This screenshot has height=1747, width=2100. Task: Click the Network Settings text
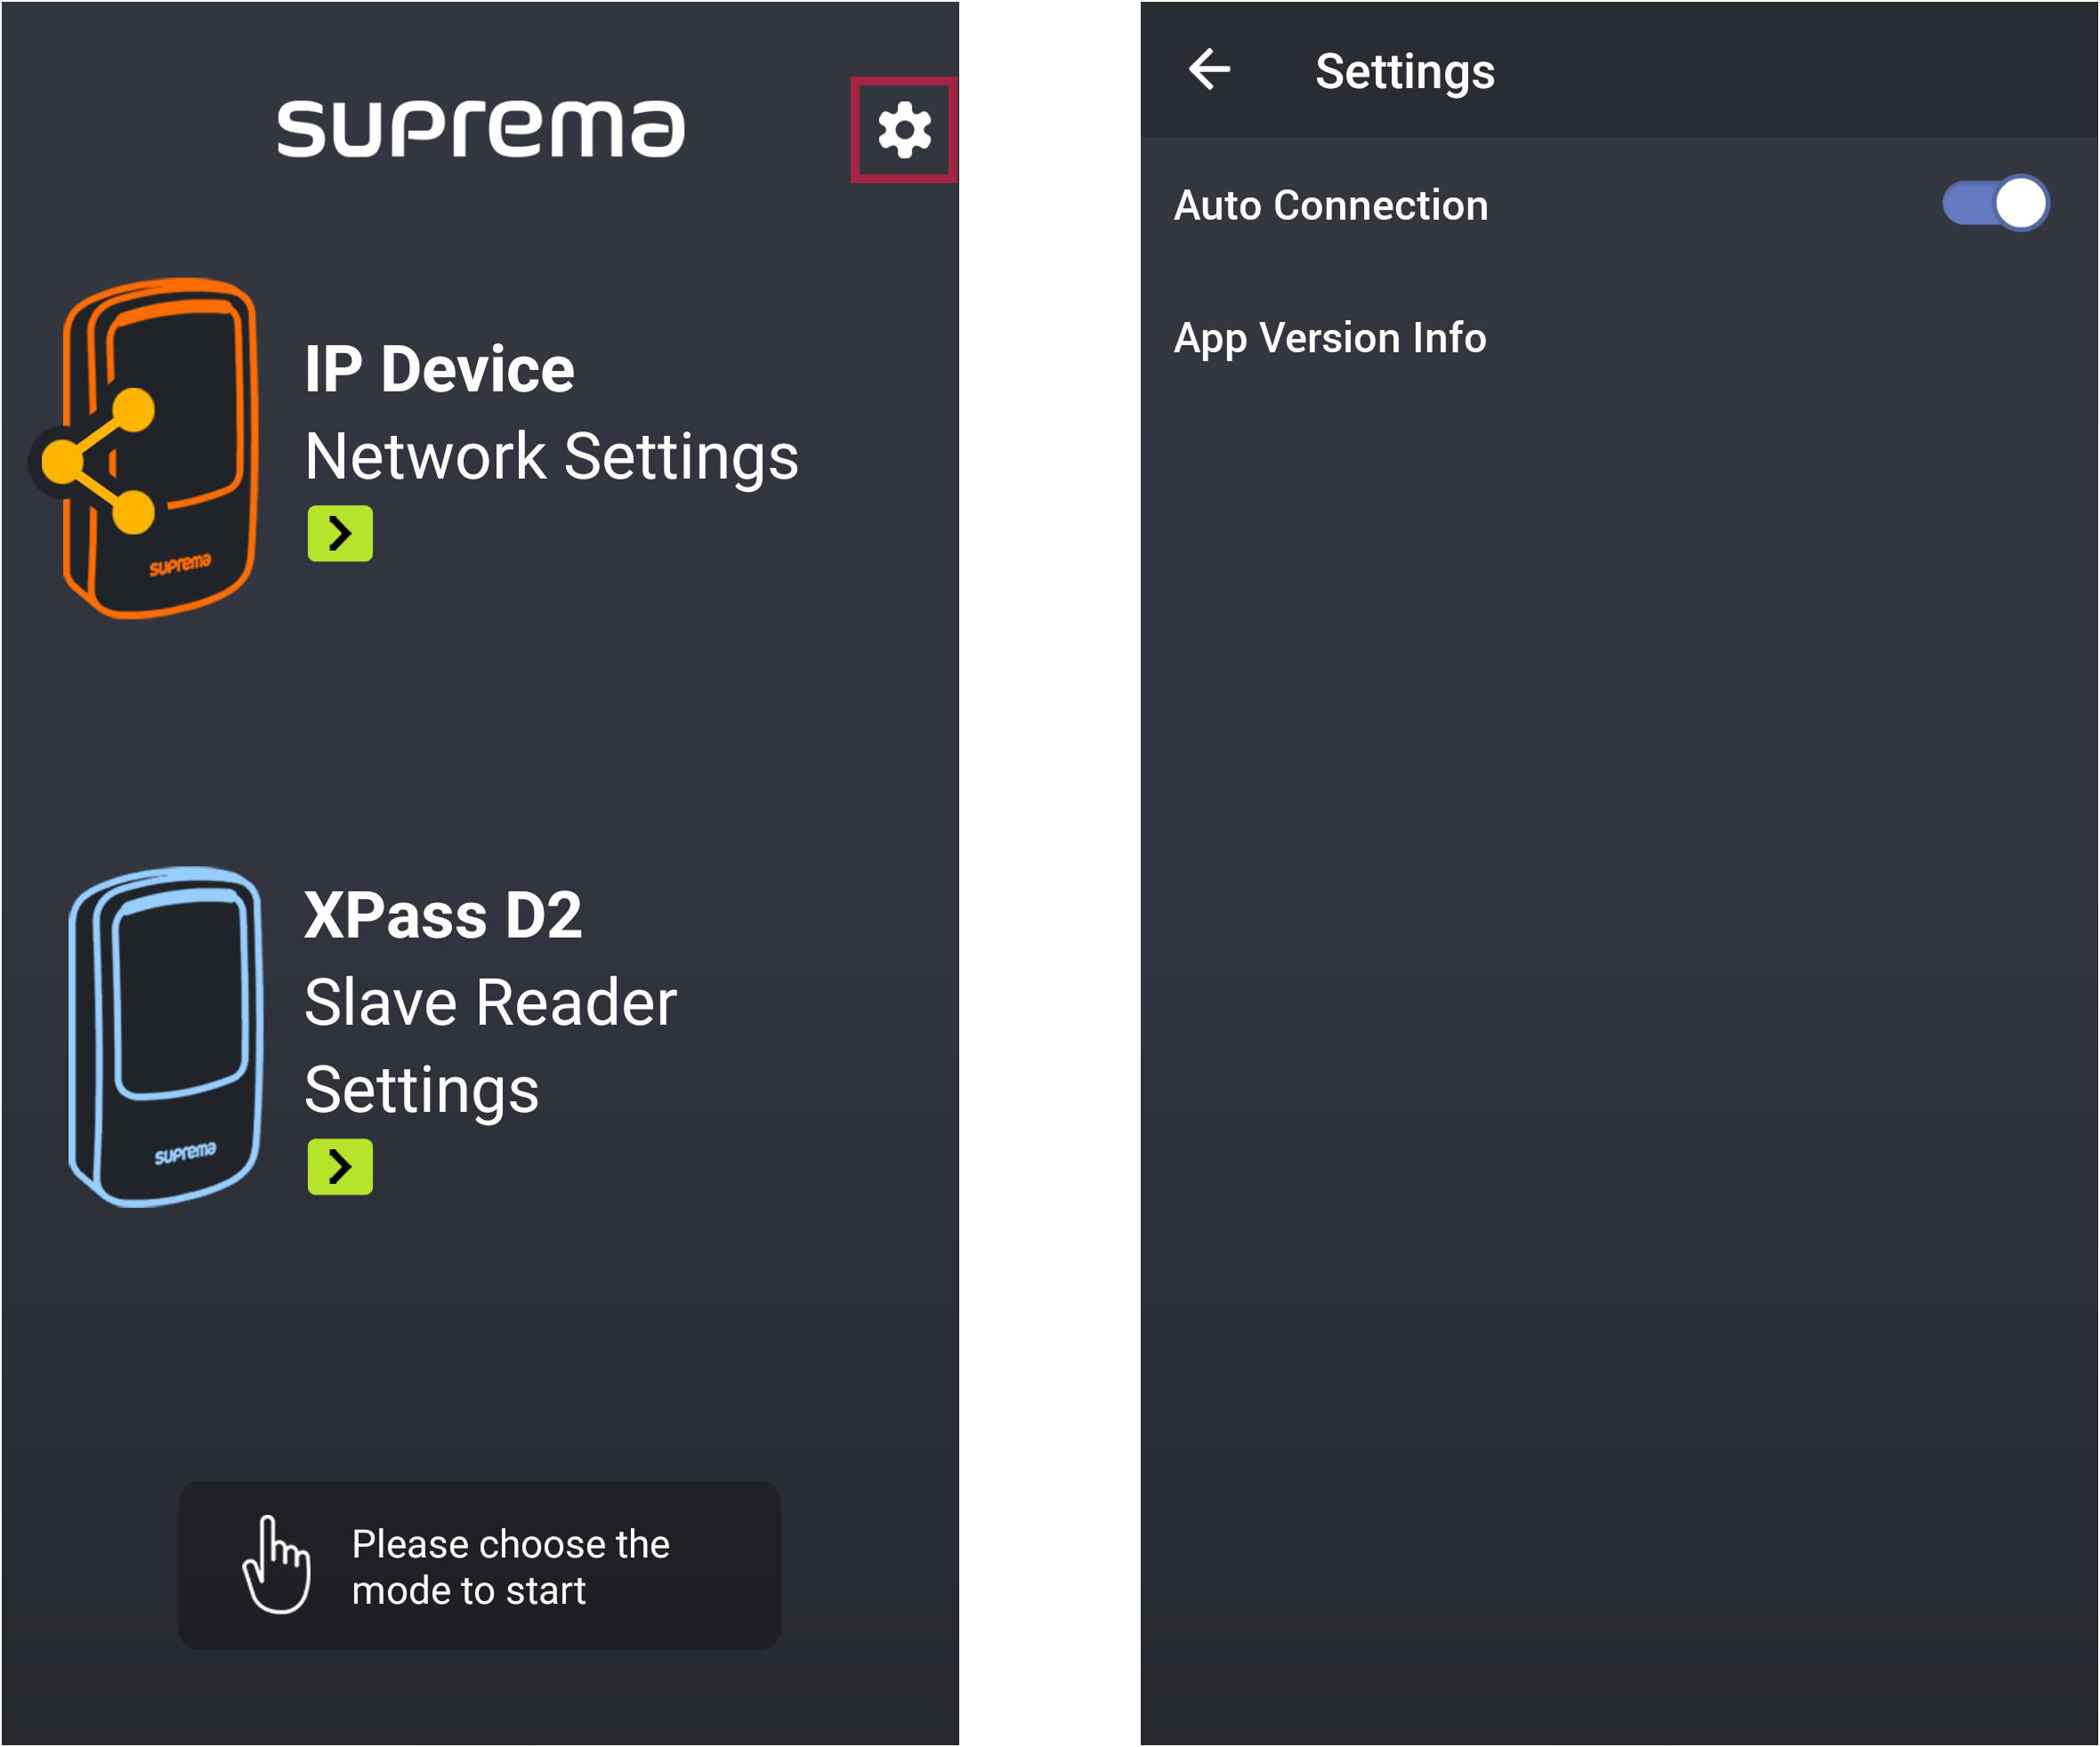pyautogui.click(x=551, y=456)
